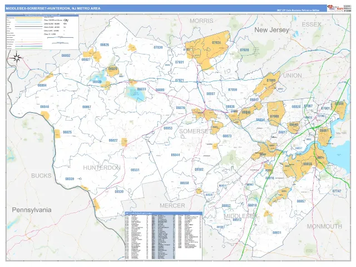Select the MERCER county label

click(x=172, y=206)
